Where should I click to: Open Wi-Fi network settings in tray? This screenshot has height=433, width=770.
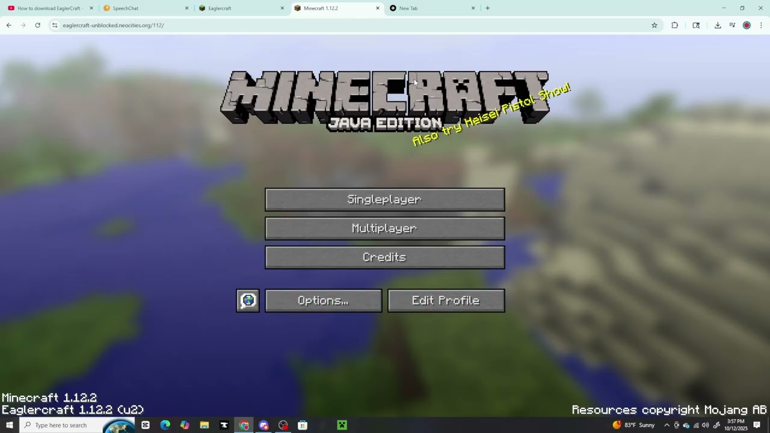(x=696, y=425)
